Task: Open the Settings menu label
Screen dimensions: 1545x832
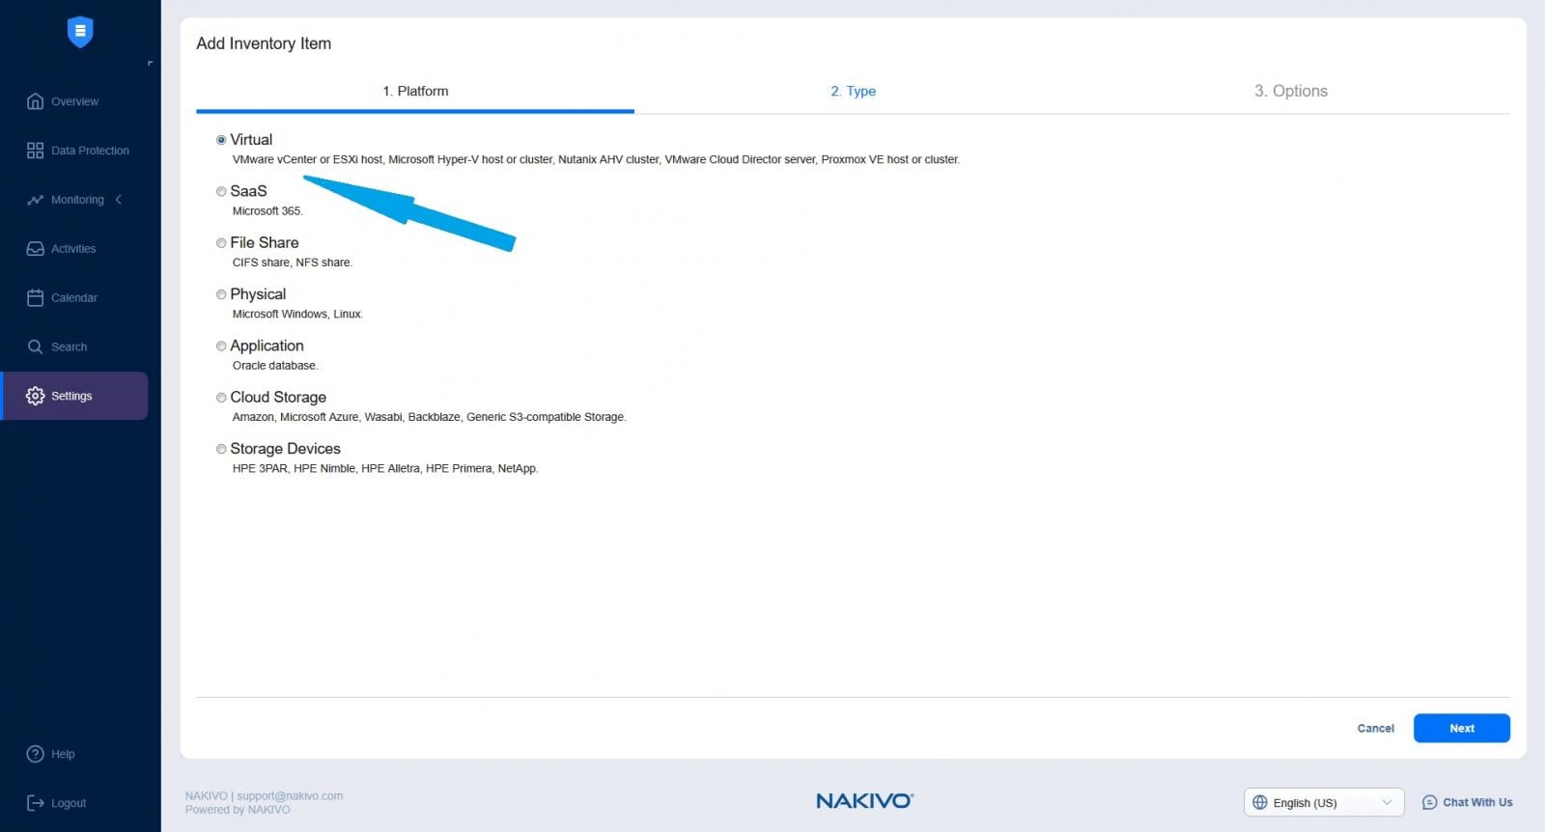Action: pos(71,396)
